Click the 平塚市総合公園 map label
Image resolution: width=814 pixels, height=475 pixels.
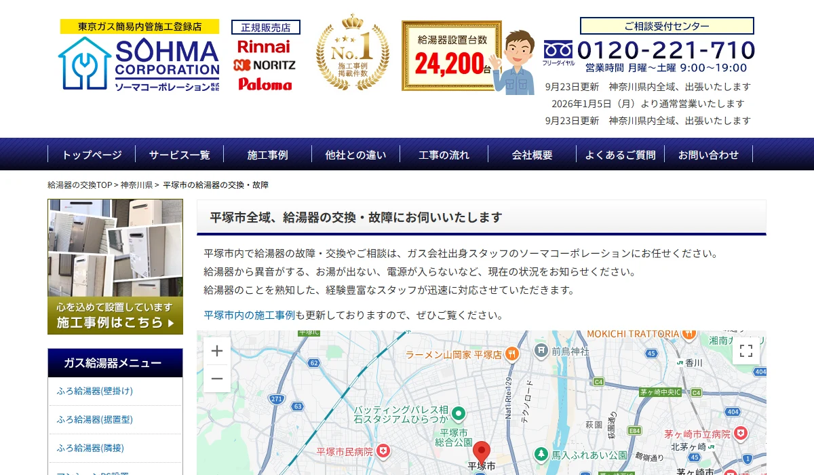pos(454,438)
